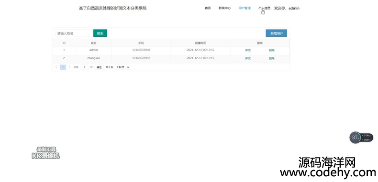Image resolution: width=378 pixels, height=182 pixels.
Task: Click the blue 新增用户 button
Action: [276, 33]
